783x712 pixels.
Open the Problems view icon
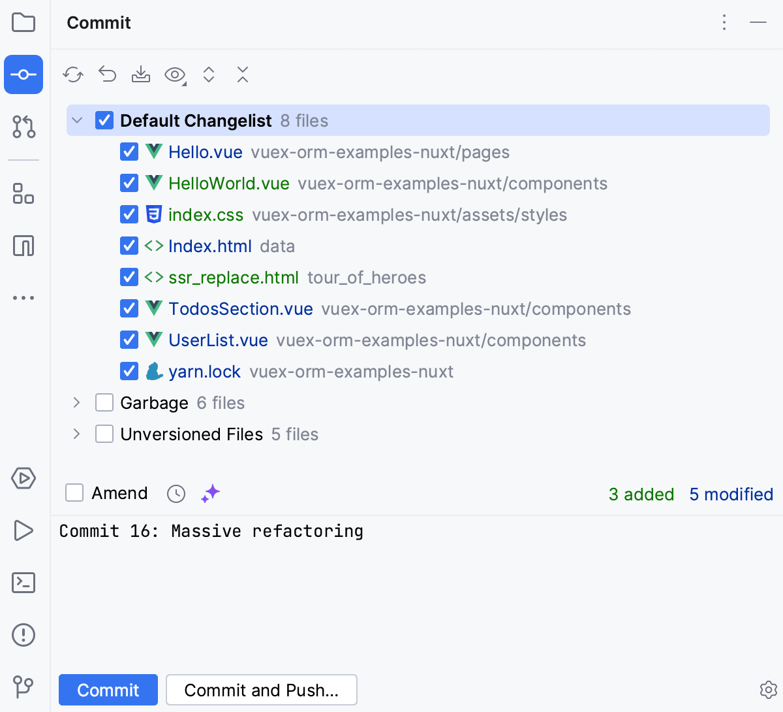[x=23, y=635]
